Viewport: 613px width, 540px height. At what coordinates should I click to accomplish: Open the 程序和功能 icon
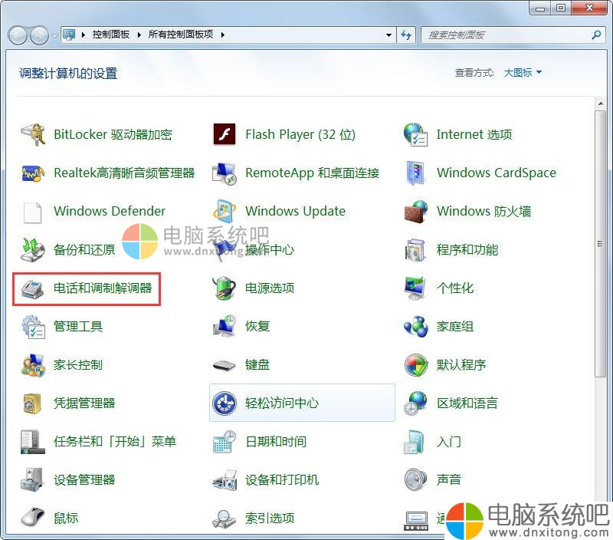pyautogui.click(x=415, y=249)
